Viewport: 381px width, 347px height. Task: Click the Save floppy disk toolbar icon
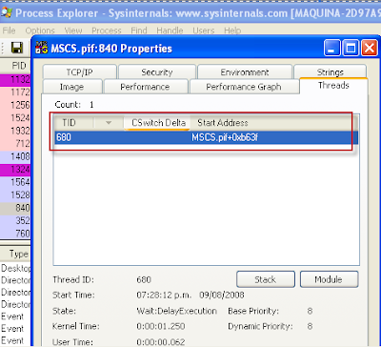16,48
